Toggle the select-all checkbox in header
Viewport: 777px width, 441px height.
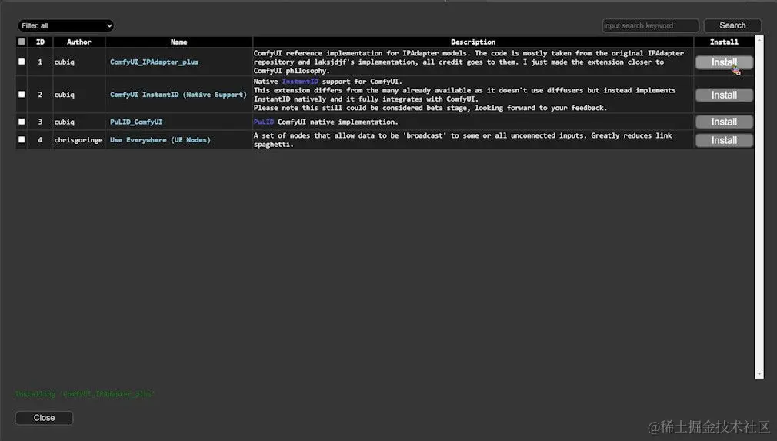point(22,42)
